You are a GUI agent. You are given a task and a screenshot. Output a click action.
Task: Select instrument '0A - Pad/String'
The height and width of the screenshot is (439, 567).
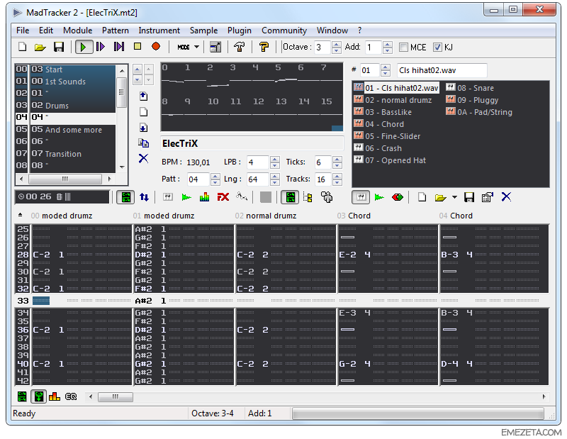[x=479, y=112]
